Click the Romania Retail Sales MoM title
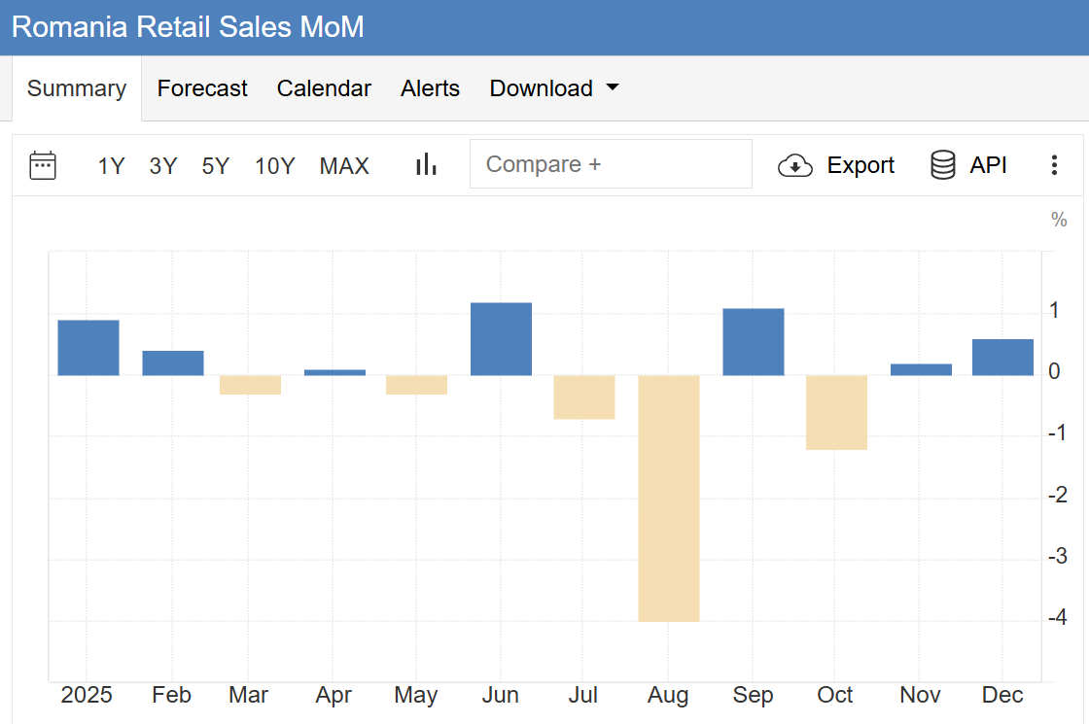This screenshot has width=1089, height=724. pos(188,26)
